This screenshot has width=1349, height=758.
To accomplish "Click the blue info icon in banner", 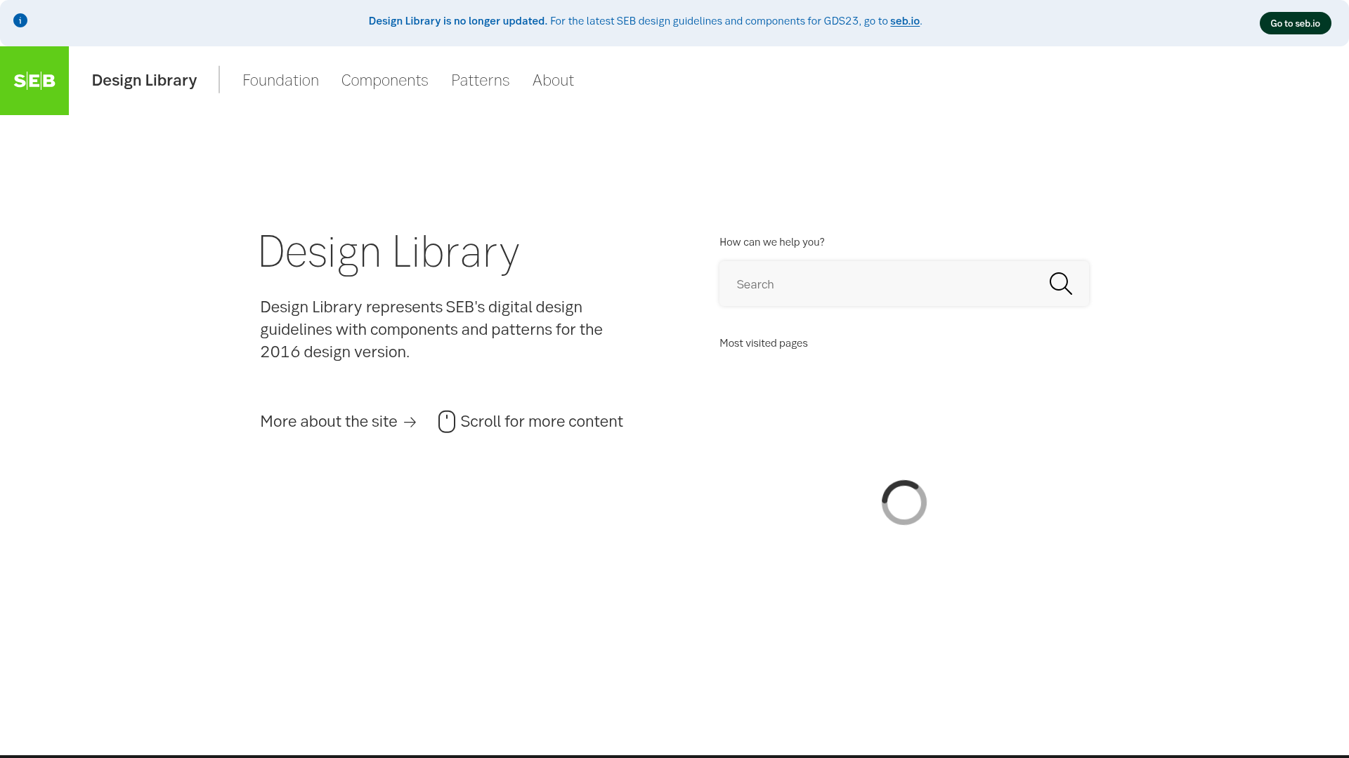I will coord(20,20).
